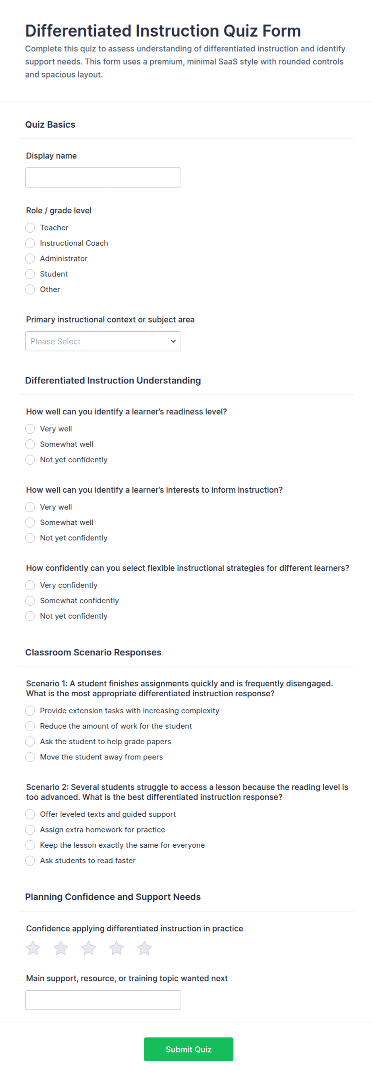Choose Provide extension tasks with increasing complexity
The image size is (373, 1081).
30,711
